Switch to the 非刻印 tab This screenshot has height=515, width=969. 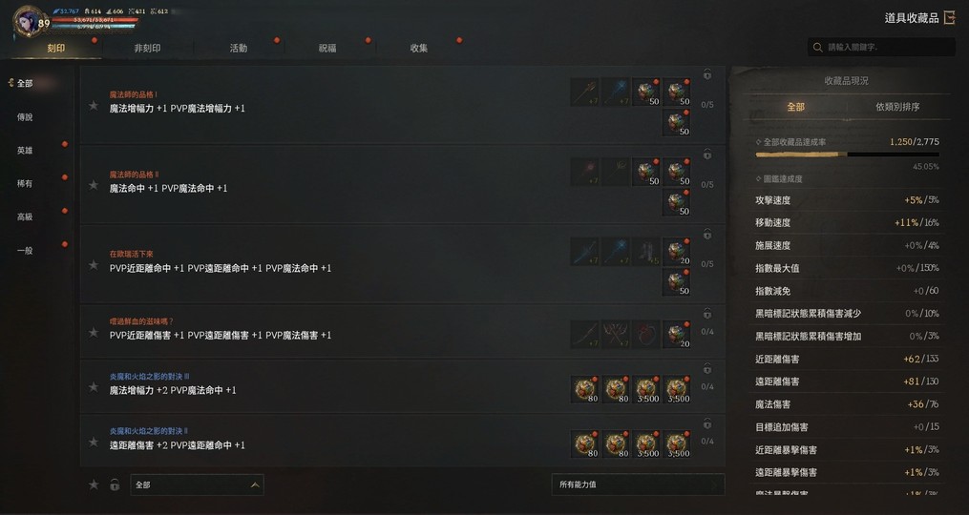coord(147,48)
